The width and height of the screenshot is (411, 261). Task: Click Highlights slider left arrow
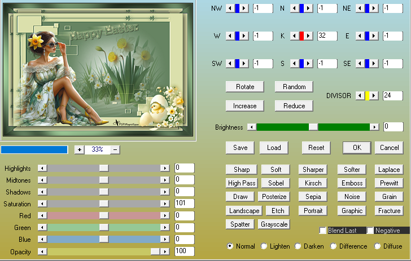tap(42, 168)
